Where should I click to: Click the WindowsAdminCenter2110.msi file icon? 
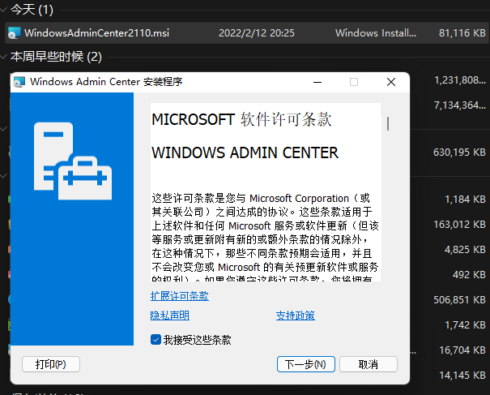tap(15, 33)
